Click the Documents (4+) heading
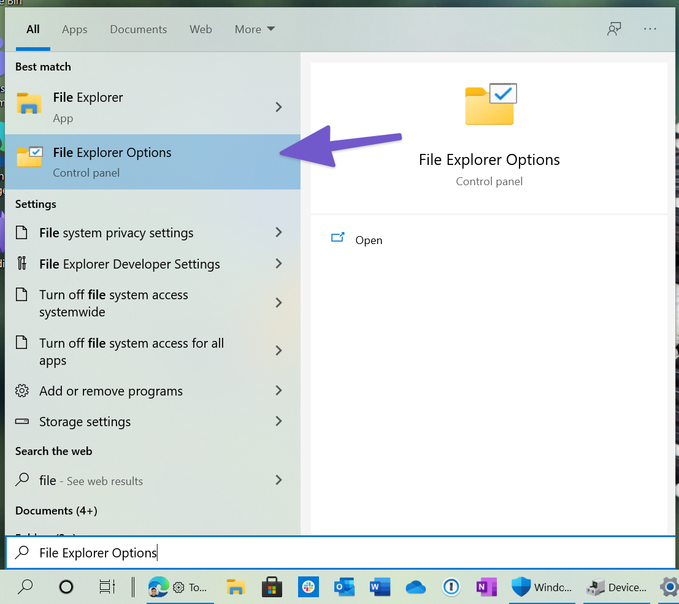This screenshot has width=679, height=604. (x=56, y=511)
